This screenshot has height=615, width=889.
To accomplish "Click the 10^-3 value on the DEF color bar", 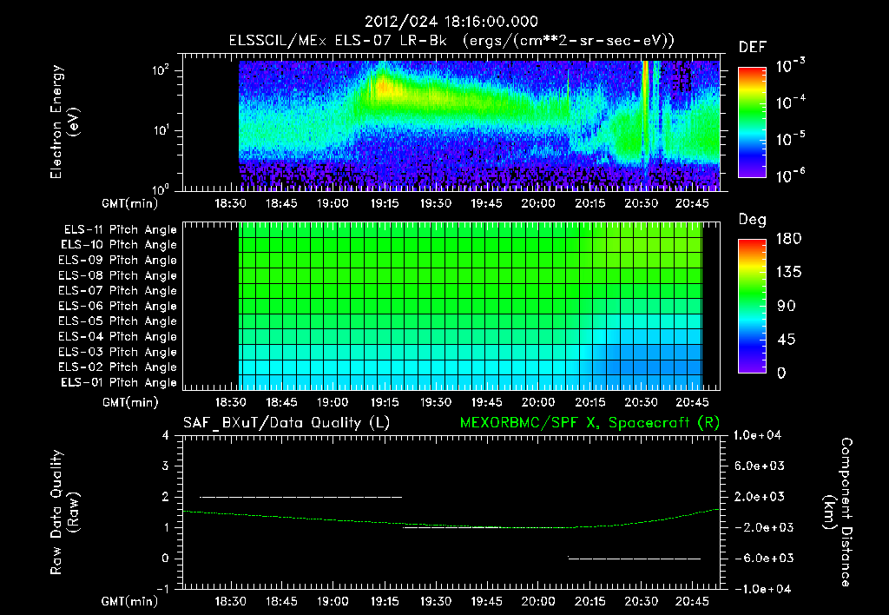I will click(x=790, y=65).
